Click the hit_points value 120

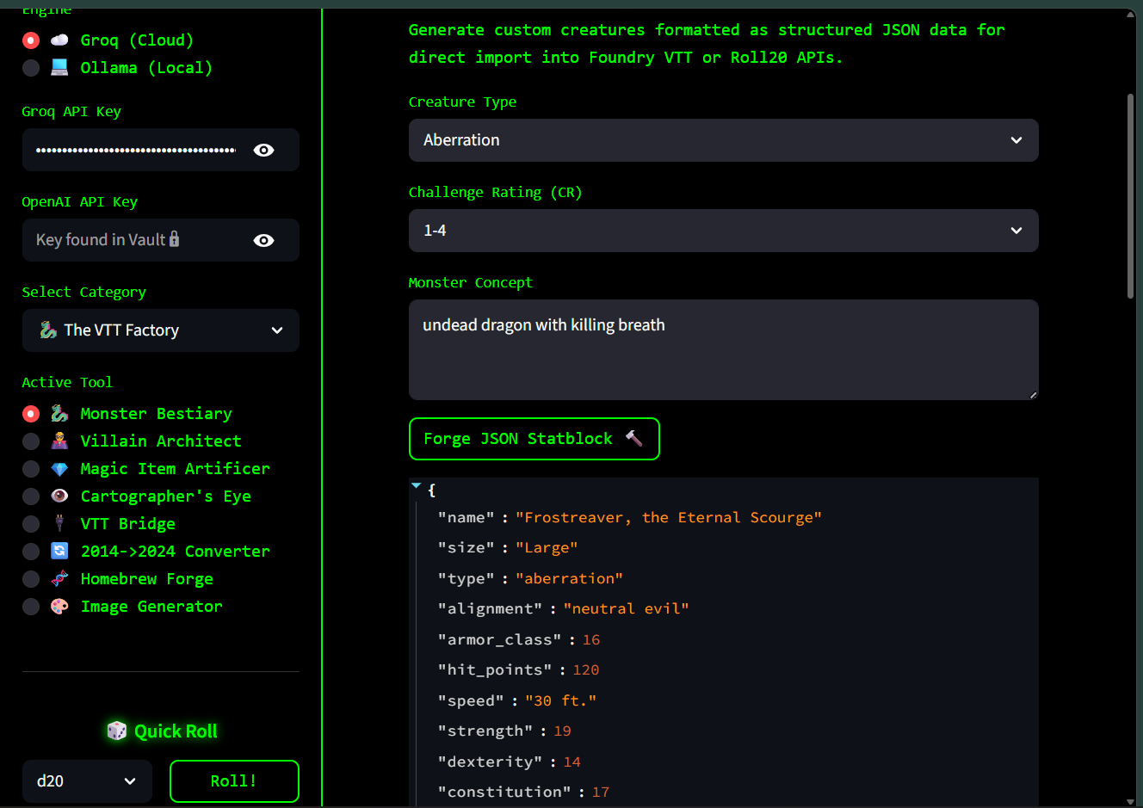(x=586, y=669)
